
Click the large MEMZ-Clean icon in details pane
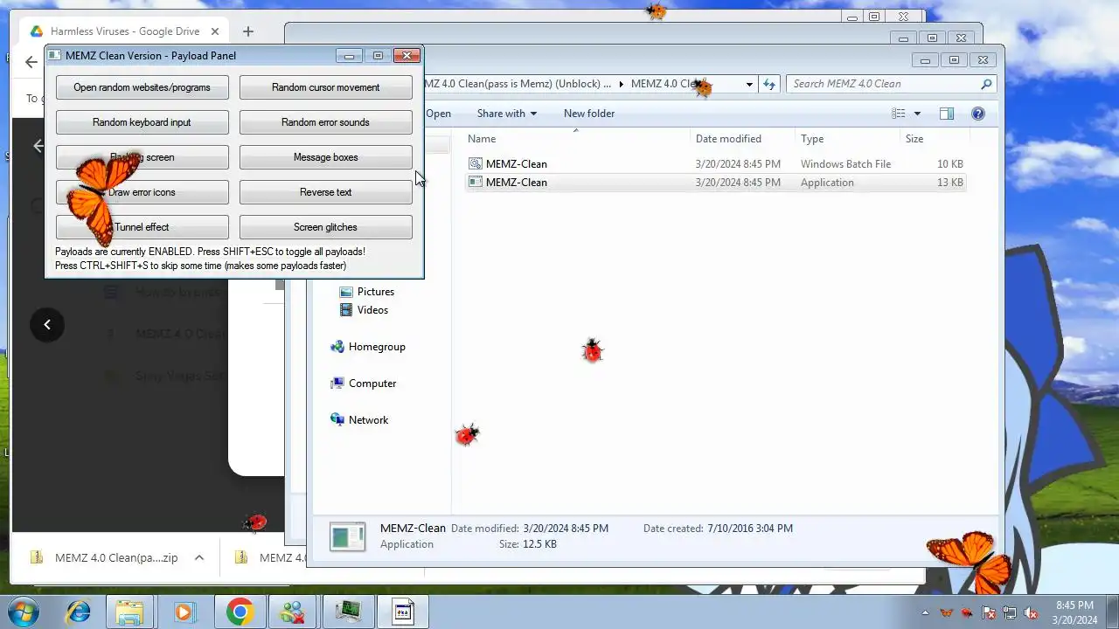point(348,536)
